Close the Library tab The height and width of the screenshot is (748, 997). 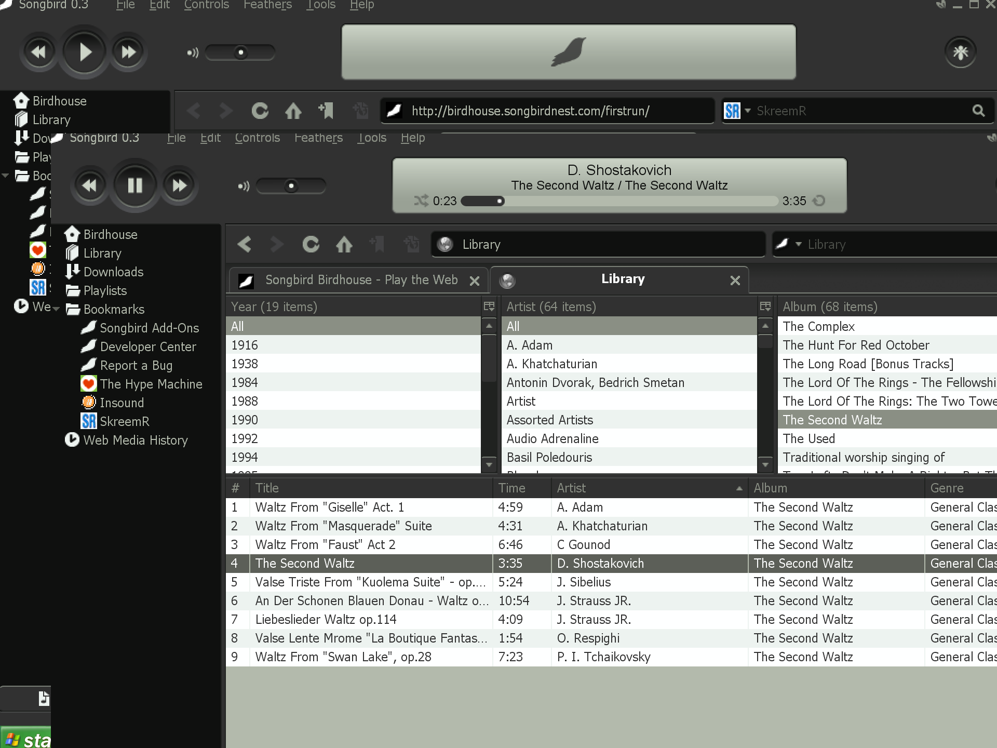coord(735,280)
